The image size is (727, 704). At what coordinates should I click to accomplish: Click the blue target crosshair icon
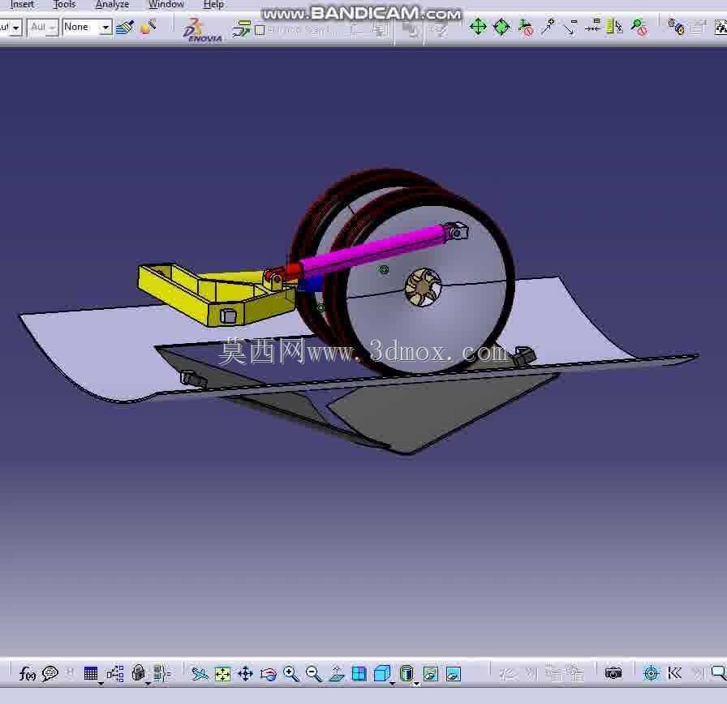coord(652,673)
